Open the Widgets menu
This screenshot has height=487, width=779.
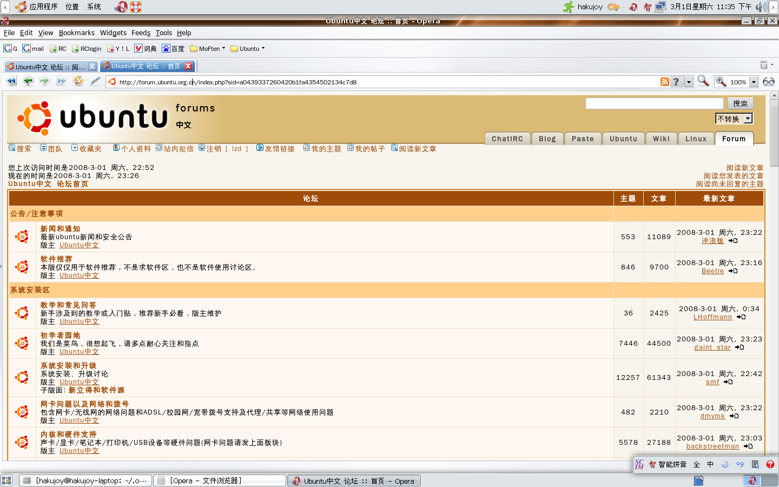pyautogui.click(x=113, y=32)
